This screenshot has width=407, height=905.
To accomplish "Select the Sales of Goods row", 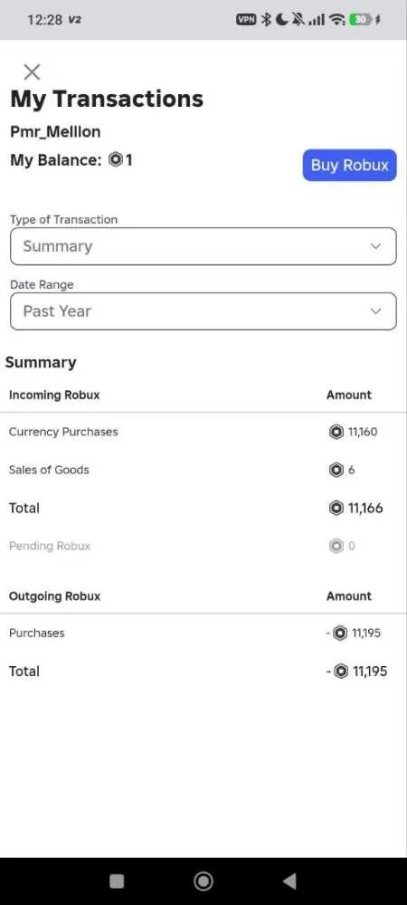I will pos(203,470).
